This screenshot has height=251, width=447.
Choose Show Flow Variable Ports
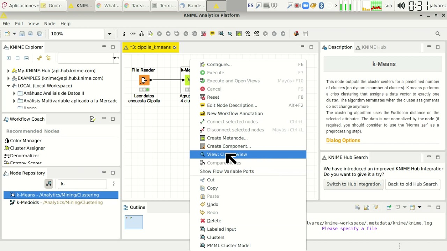coord(248,172)
